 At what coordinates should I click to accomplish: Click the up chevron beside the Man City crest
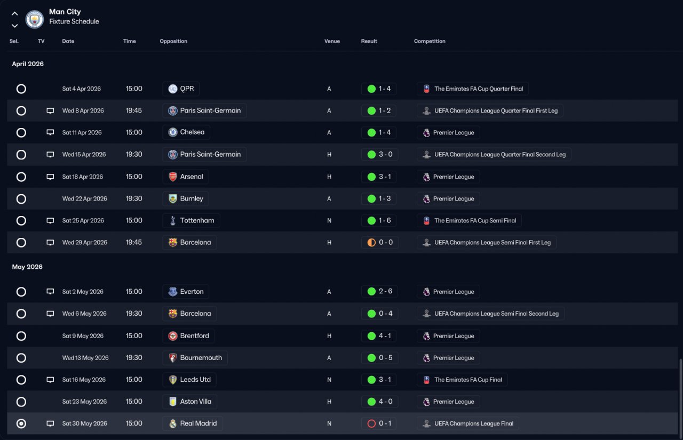pos(15,13)
